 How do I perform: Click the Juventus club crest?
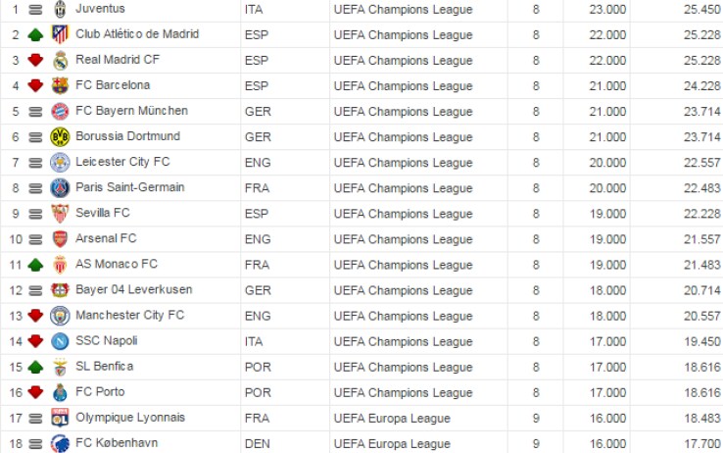60,9
